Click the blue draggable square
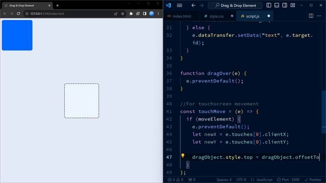326x183 pixels. 17,35
